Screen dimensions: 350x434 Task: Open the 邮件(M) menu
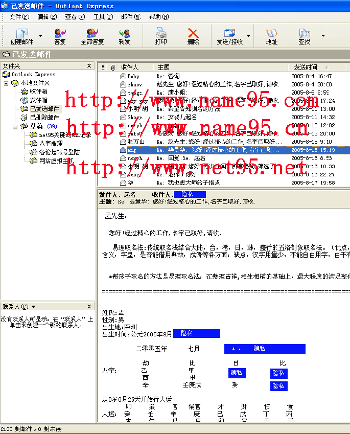pos(131,17)
